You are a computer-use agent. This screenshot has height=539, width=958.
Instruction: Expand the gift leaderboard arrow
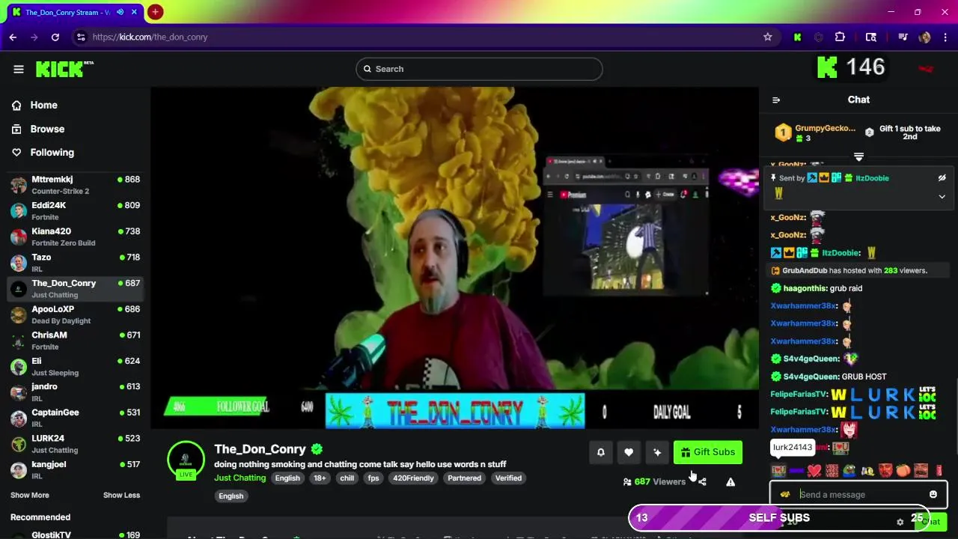858,156
